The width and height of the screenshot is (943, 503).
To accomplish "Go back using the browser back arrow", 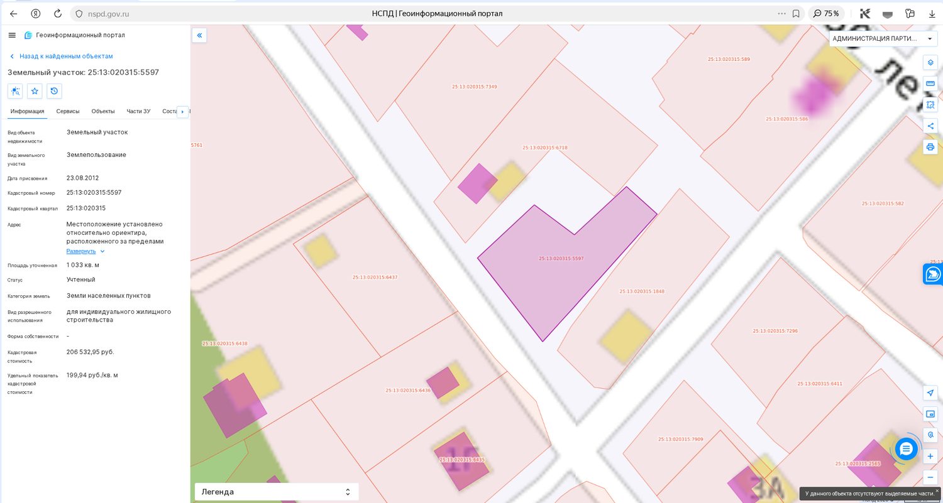I will click(x=13, y=13).
